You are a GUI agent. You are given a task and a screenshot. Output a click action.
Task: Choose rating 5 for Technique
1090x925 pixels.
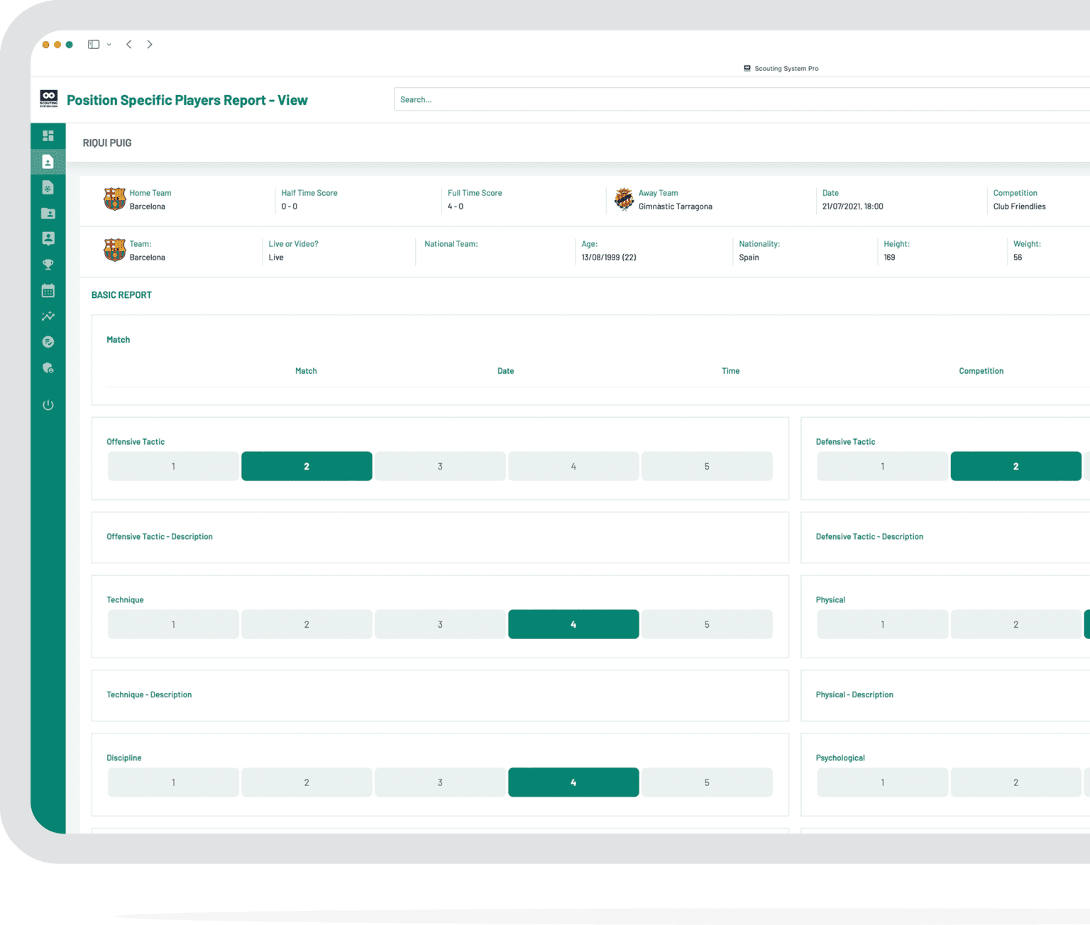pyautogui.click(x=707, y=624)
